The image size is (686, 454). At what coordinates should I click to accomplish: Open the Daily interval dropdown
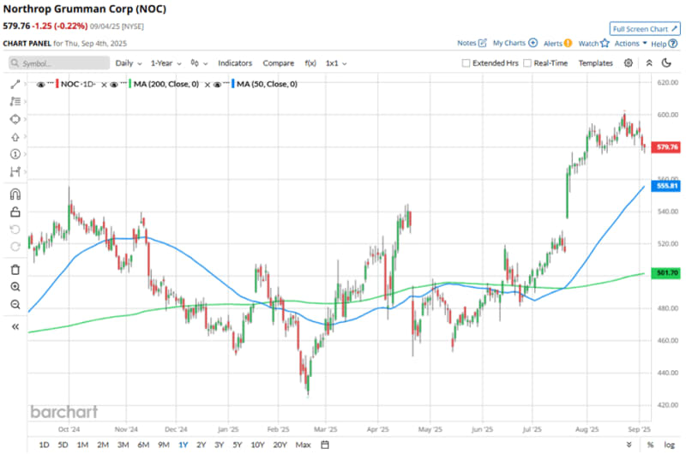129,63
